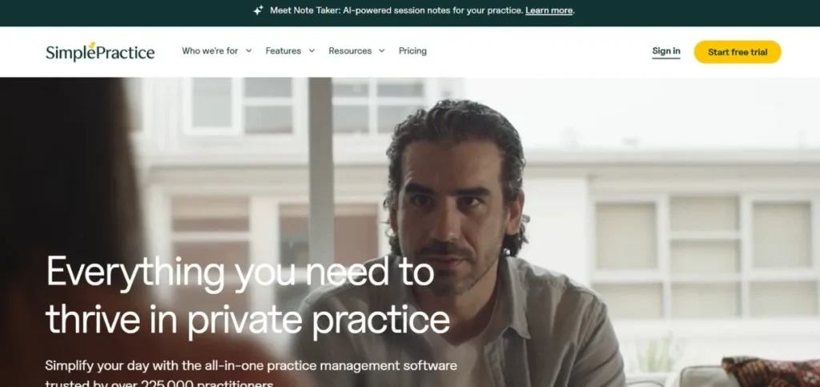
Task: Open the Features menu label
Action: (x=283, y=50)
